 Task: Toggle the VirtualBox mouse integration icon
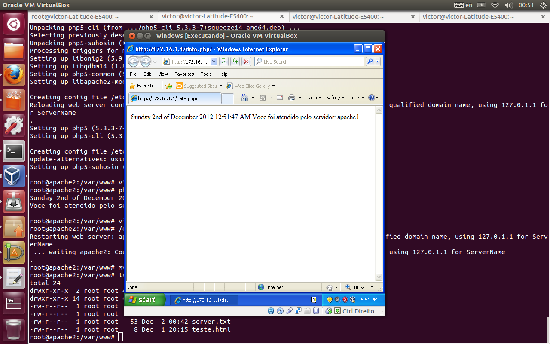click(x=329, y=311)
